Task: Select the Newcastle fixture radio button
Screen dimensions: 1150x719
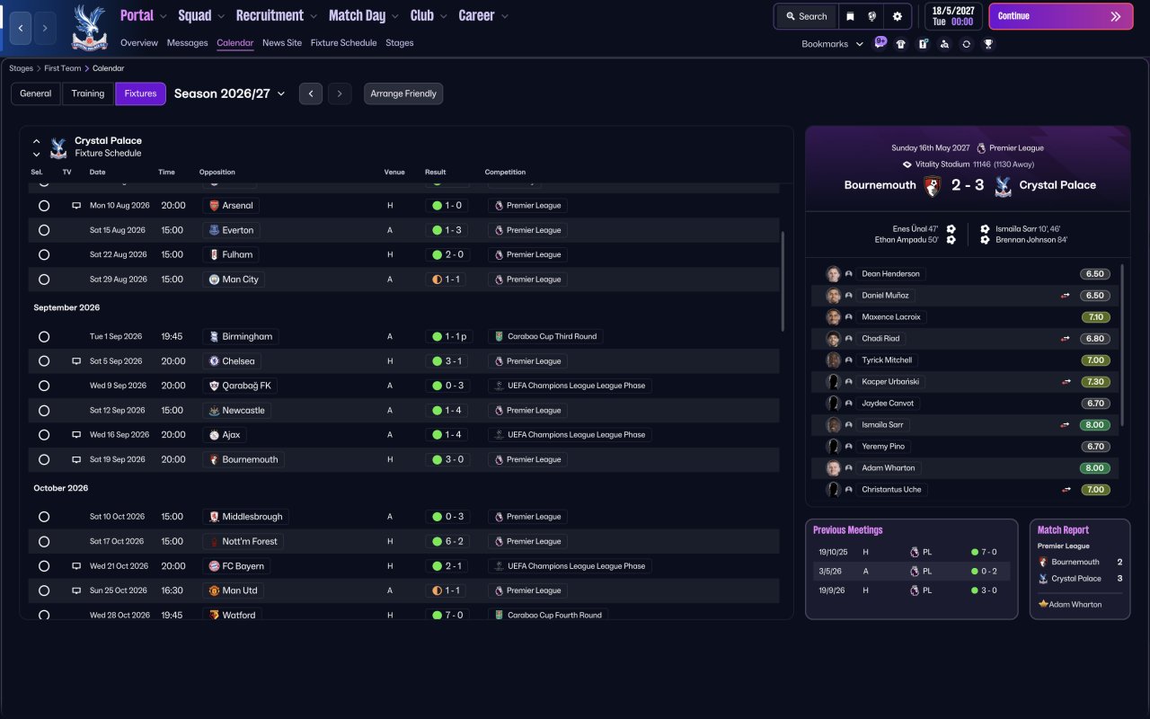Action: [x=43, y=411]
